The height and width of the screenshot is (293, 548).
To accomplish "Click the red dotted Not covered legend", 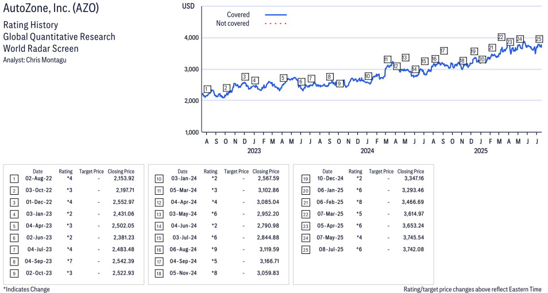I will pyautogui.click(x=276, y=24).
